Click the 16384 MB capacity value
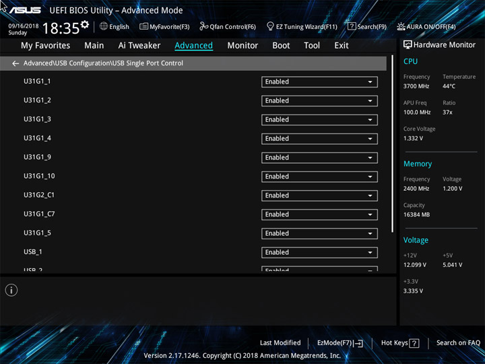Image resolution: width=485 pixels, height=364 pixels. coord(417,214)
